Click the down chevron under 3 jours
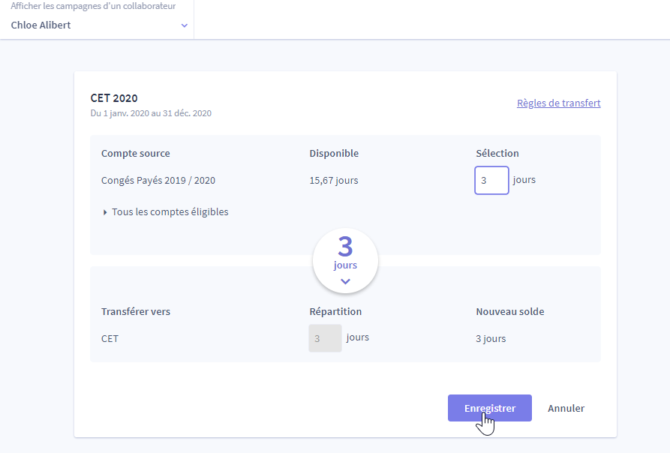 (x=345, y=281)
